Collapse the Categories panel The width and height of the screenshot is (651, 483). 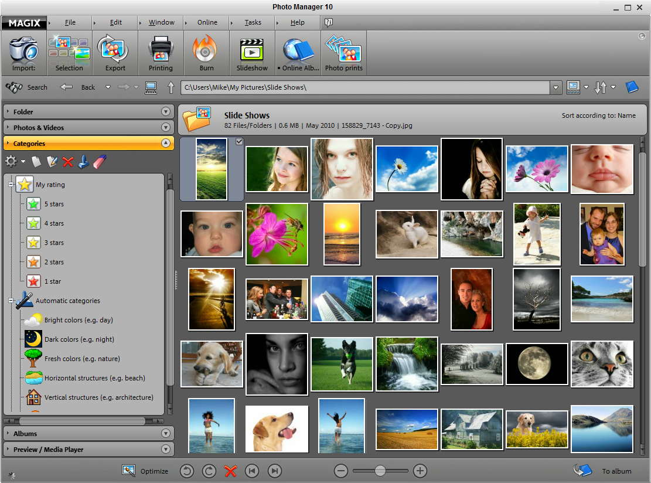166,143
